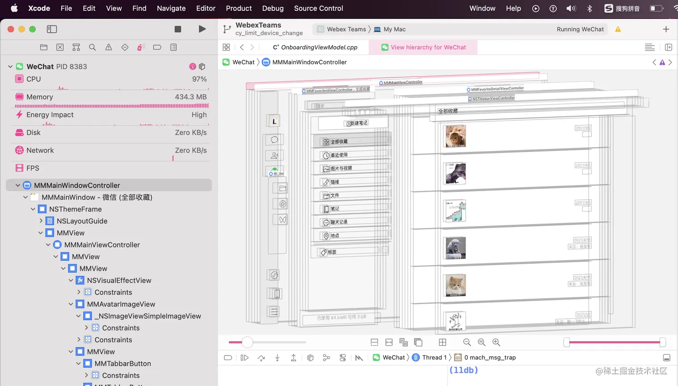Toggle show constraints in view debugger
This screenshot has height=386, width=678.
pos(389,342)
